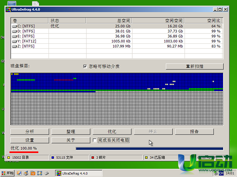The height and width of the screenshot is (177, 237).
Task: Open the 开始 Start menu
Action: 8,173
